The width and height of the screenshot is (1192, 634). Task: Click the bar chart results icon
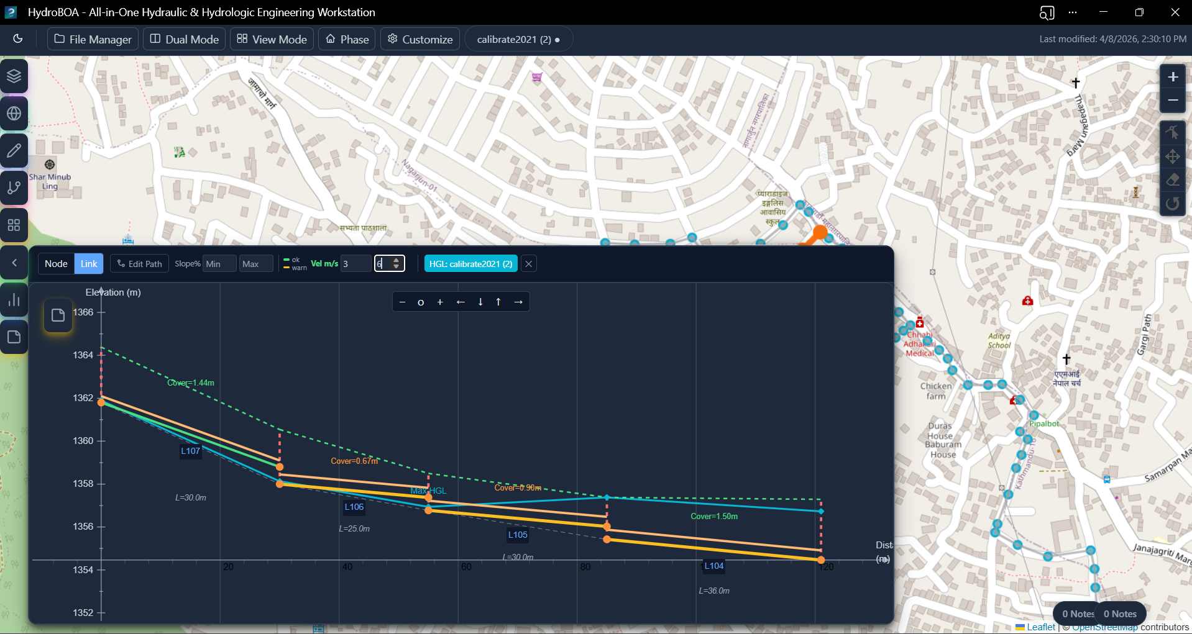click(x=14, y=301)
